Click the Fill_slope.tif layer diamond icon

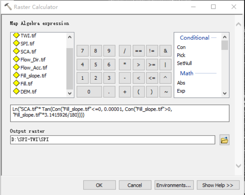pos(16,75)
